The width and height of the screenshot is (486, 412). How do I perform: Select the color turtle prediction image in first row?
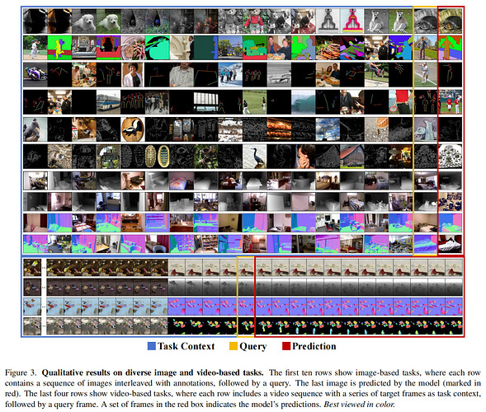coord(450,21)
